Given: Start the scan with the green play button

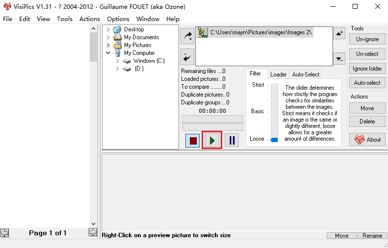Looking at the screenshot, I should click(212, 141).
